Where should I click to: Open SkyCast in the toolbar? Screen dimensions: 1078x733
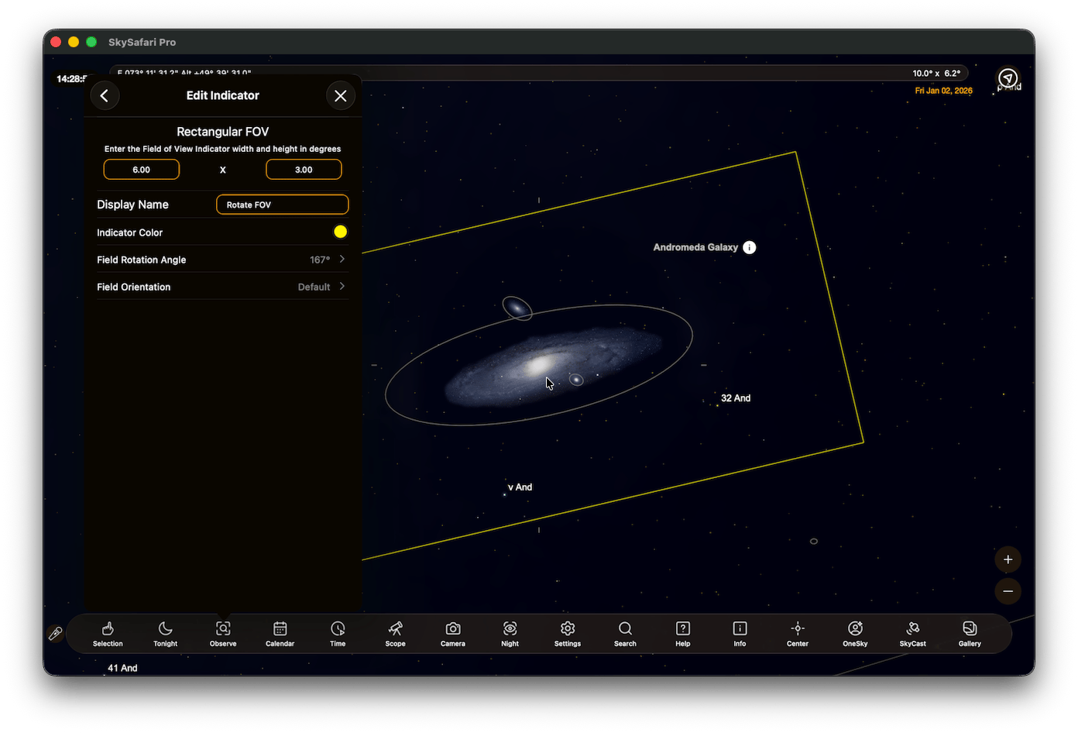(912, 634)
